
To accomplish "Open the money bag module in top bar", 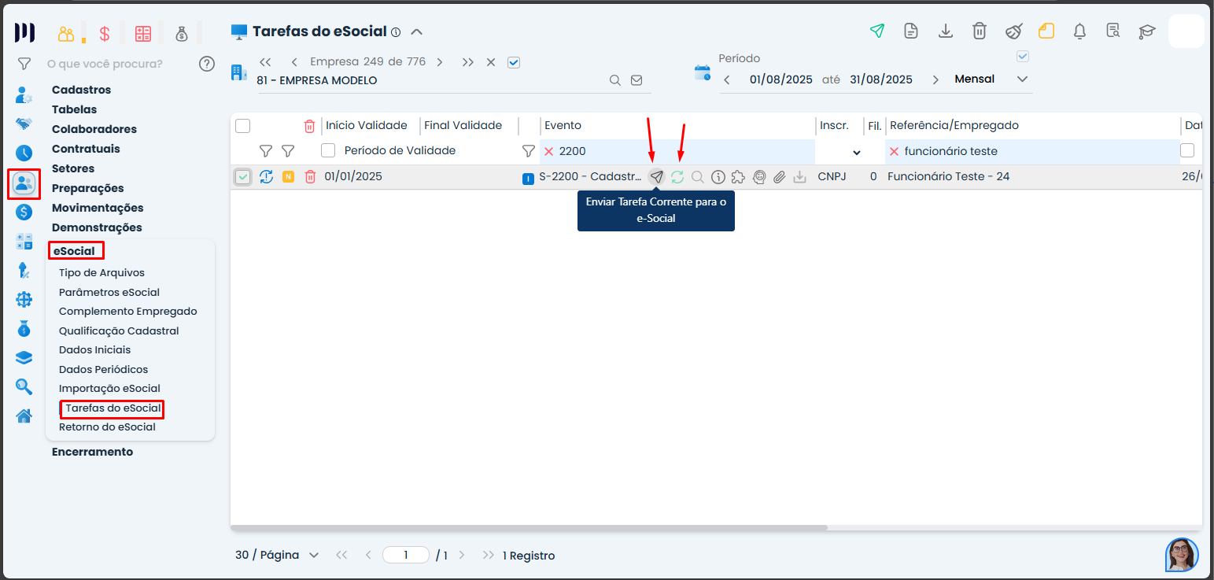I will tap(182, 34).
